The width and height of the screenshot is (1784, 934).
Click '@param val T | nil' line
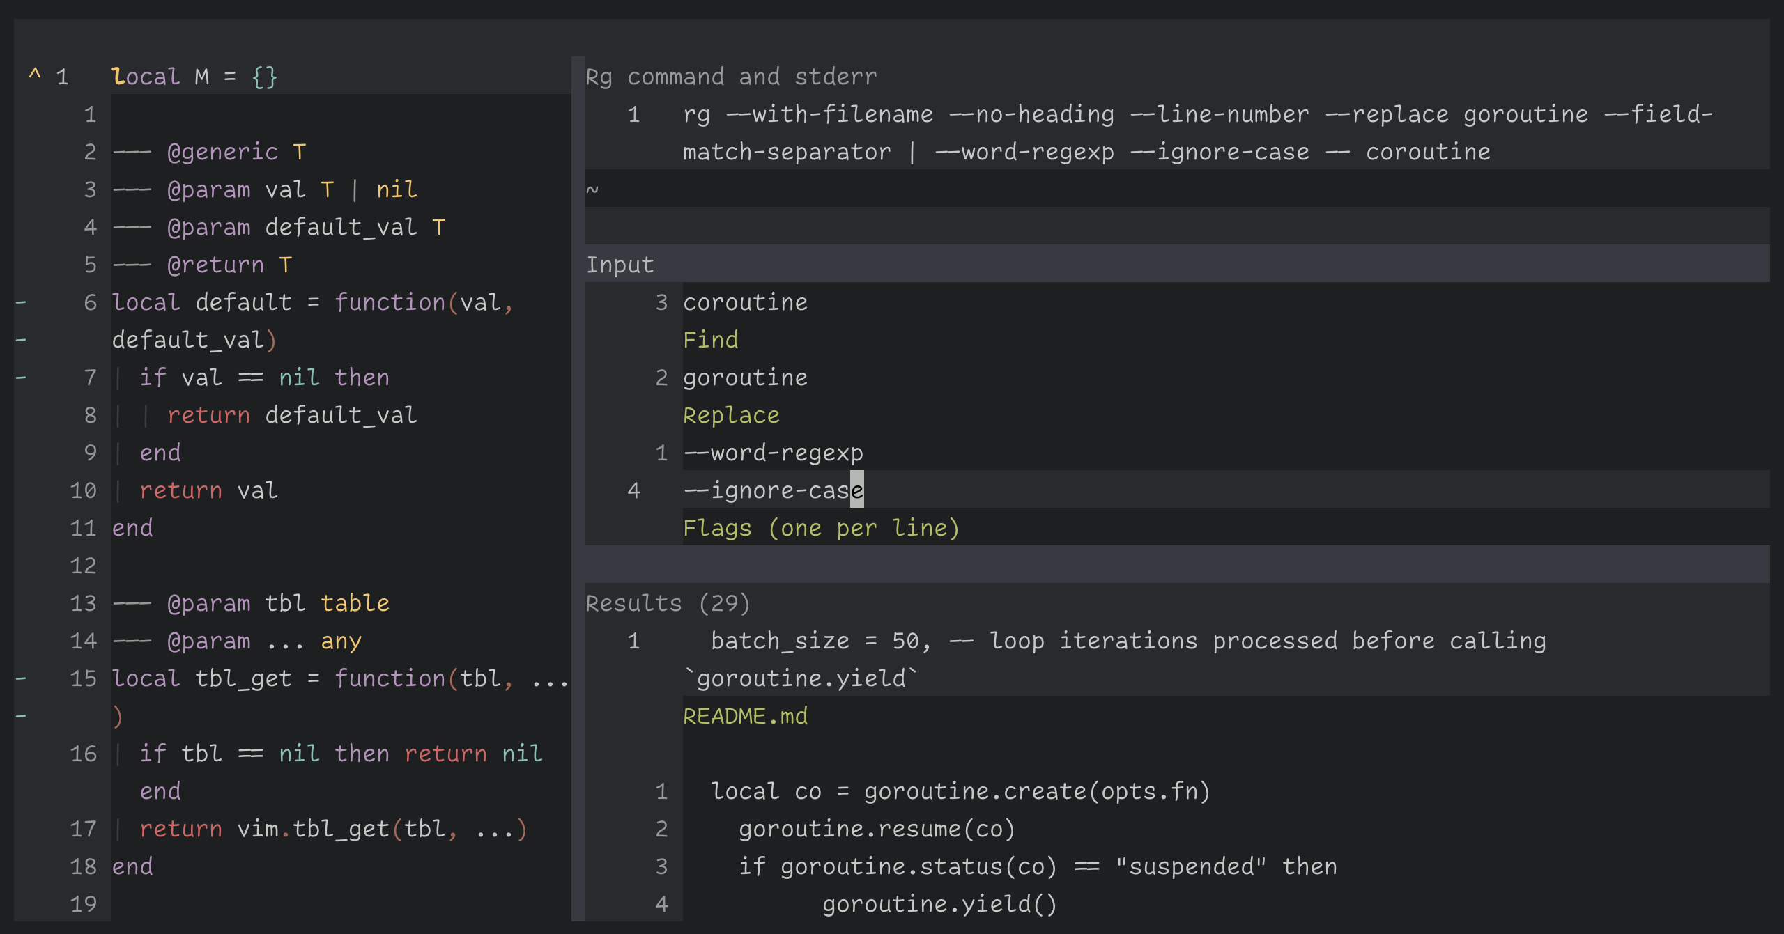(x=265, y=189)
